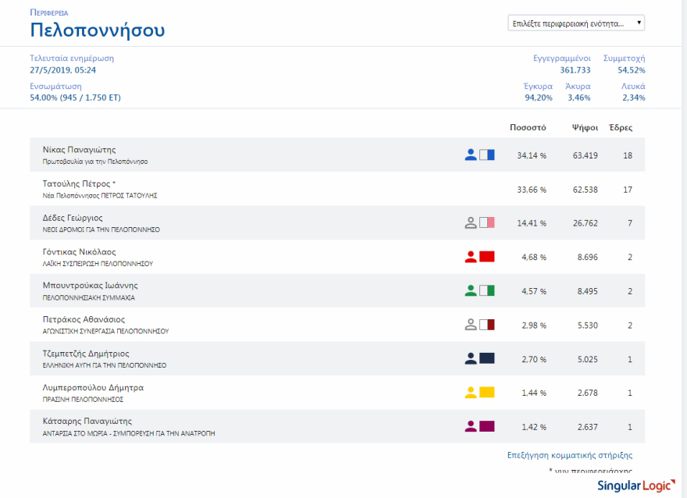687x498 pixels.
Task: Click the 'Περιφέρεια' breadcrumb above the title
Action: point(48,13)
